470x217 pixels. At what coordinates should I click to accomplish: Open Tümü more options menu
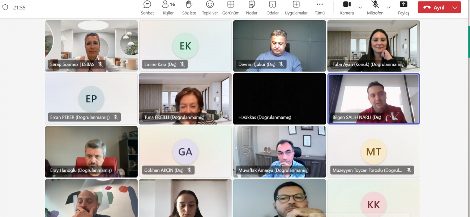[x=320, y=8]
